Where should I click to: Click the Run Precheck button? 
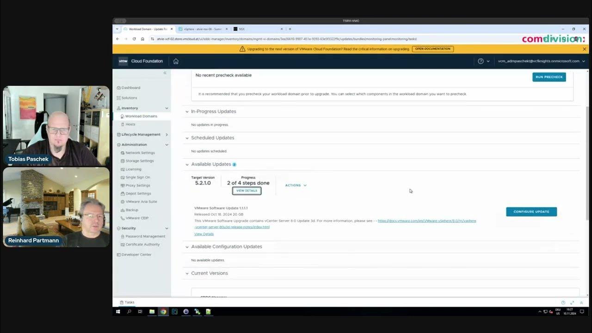[x=549, y=77]
